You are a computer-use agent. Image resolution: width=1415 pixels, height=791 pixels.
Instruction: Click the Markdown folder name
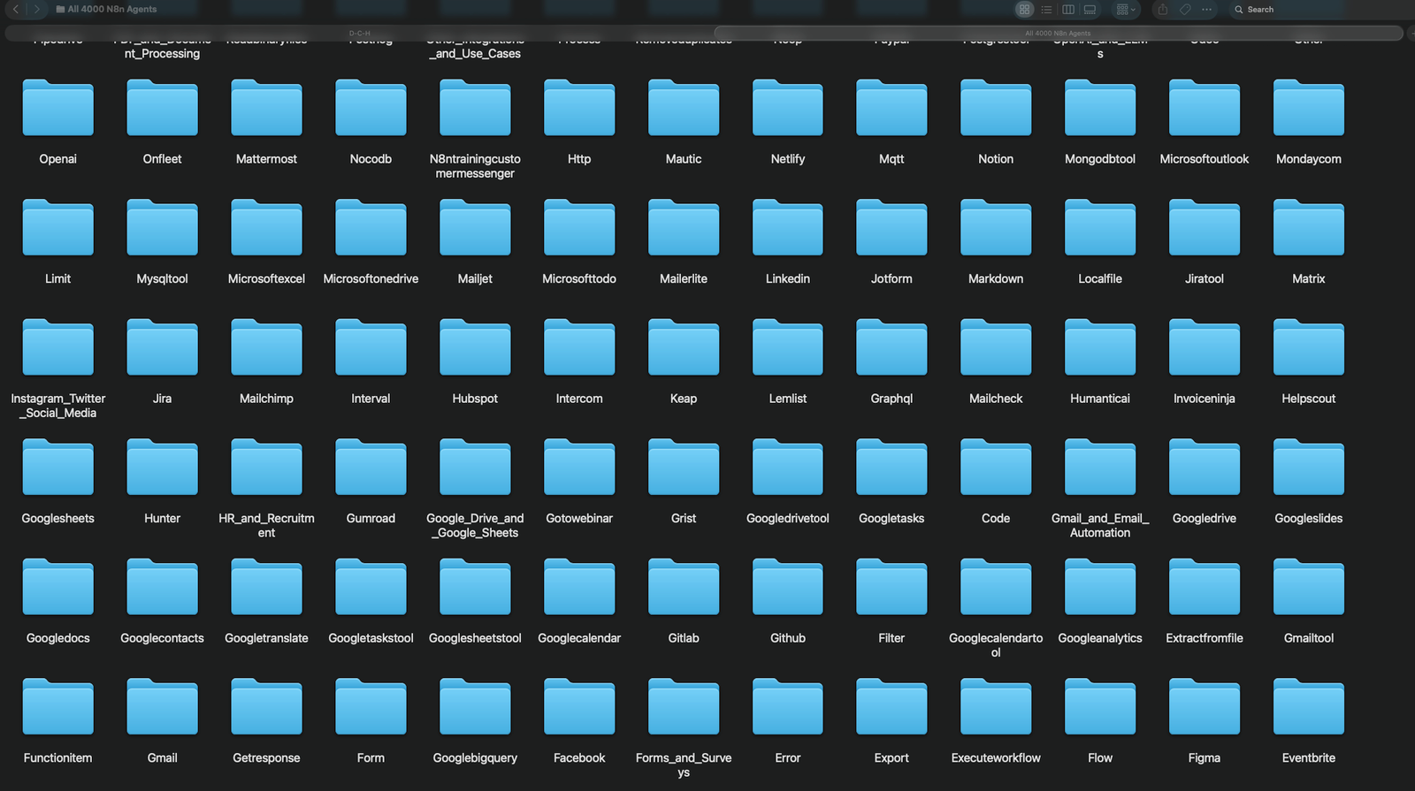pyautogui.click(x=996, y=278)
